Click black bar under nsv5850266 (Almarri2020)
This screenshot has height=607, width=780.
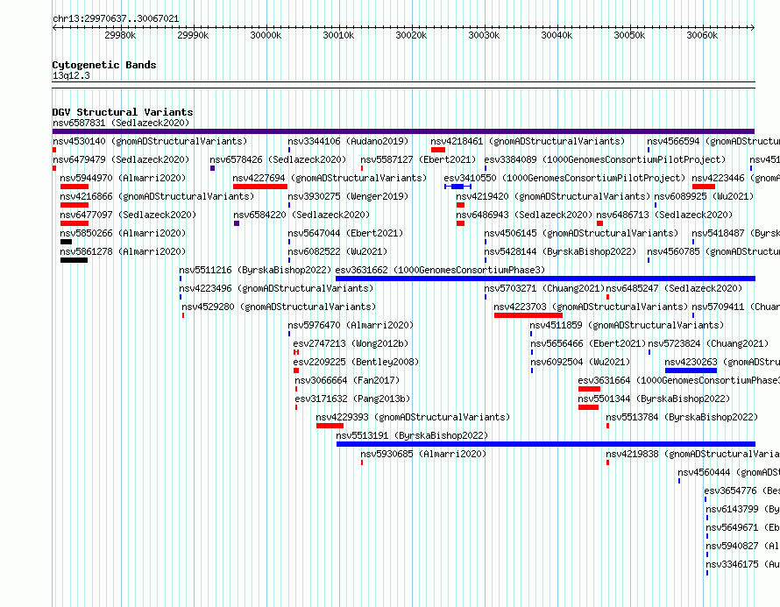tap(66, 242)
